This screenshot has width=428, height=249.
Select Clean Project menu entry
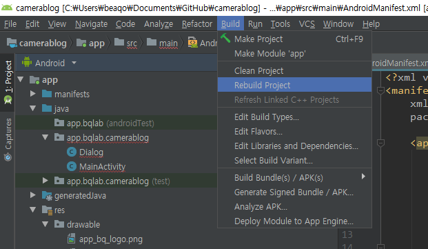pos(294,71)
